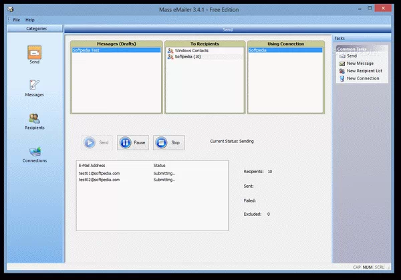This screenshot has height=280, width=401.
Task: Open the Messages category icon
Action: pyautogui.click(x=35, y=85)
